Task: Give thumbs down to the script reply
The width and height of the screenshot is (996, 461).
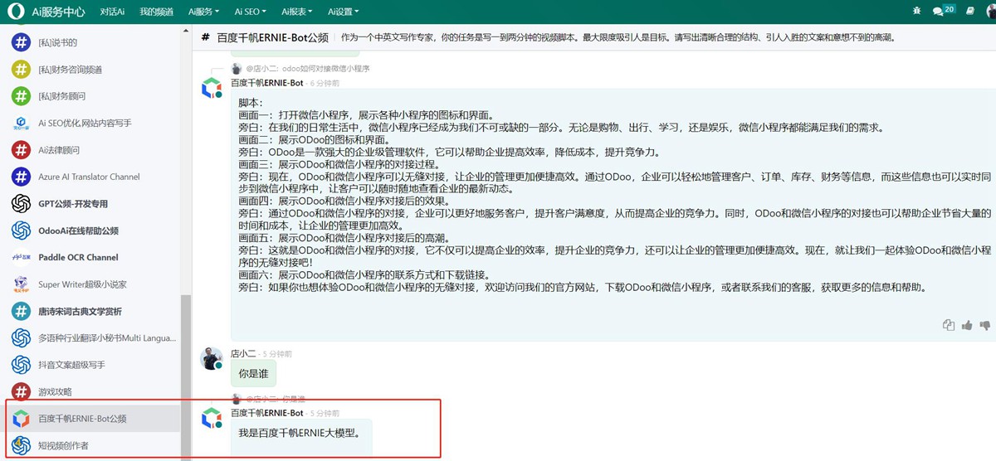Action: (984, 325)
